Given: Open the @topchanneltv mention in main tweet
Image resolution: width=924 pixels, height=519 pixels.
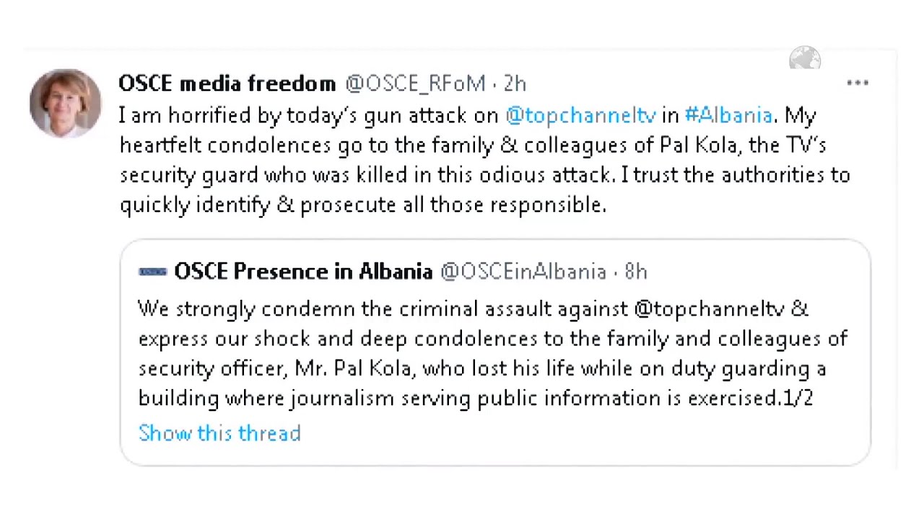Looking at the screenshot, I should tap(580, 115).
